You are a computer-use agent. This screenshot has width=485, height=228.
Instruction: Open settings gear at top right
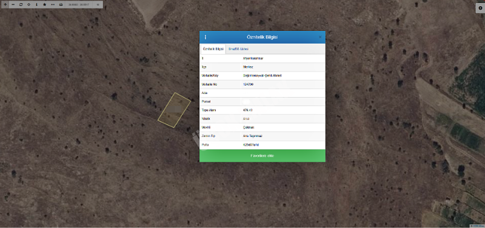coord(480,8)
